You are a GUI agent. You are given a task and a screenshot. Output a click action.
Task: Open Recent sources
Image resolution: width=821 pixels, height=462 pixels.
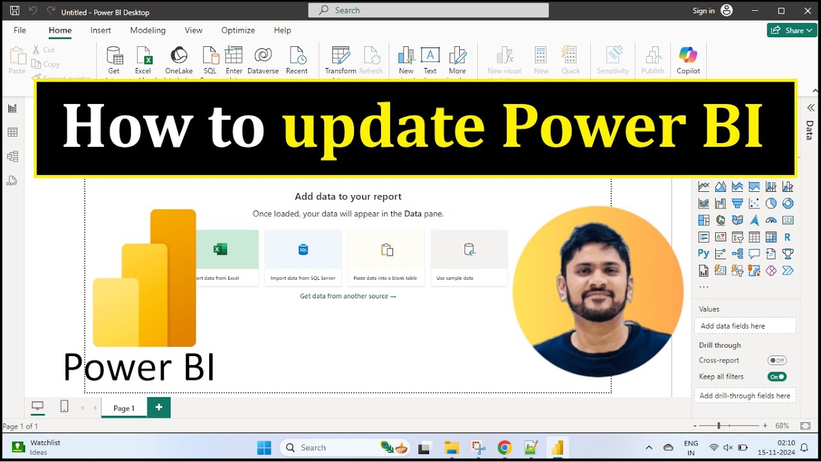(297, 61)
